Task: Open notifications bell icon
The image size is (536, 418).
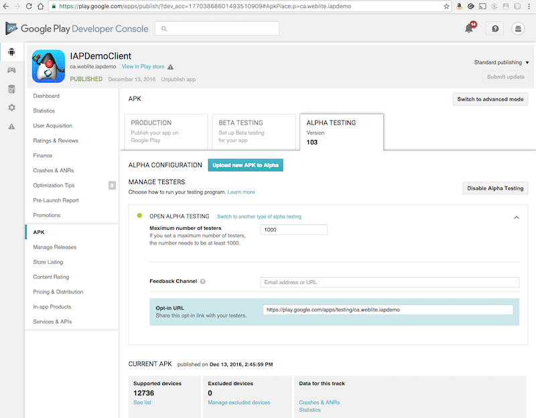Action: [470, 28]
